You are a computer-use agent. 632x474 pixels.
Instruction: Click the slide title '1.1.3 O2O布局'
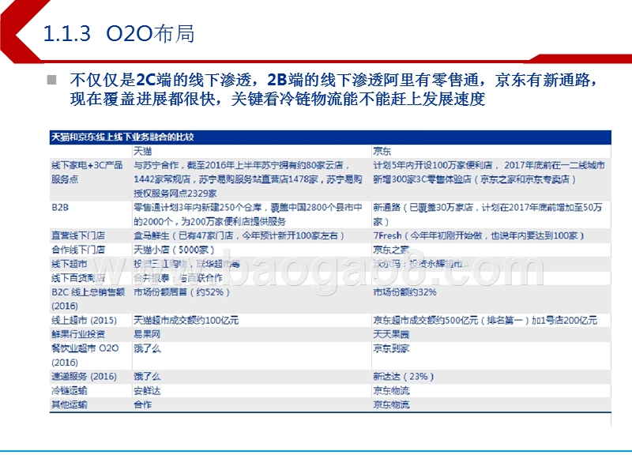pos(119,33)
